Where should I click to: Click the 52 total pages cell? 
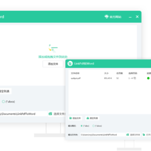point(117,78)
